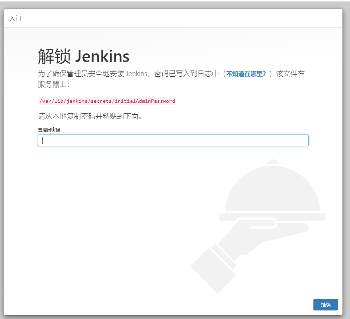Click the initialAdminPassword file path text

pyautogui.click(x=107, y=101)
